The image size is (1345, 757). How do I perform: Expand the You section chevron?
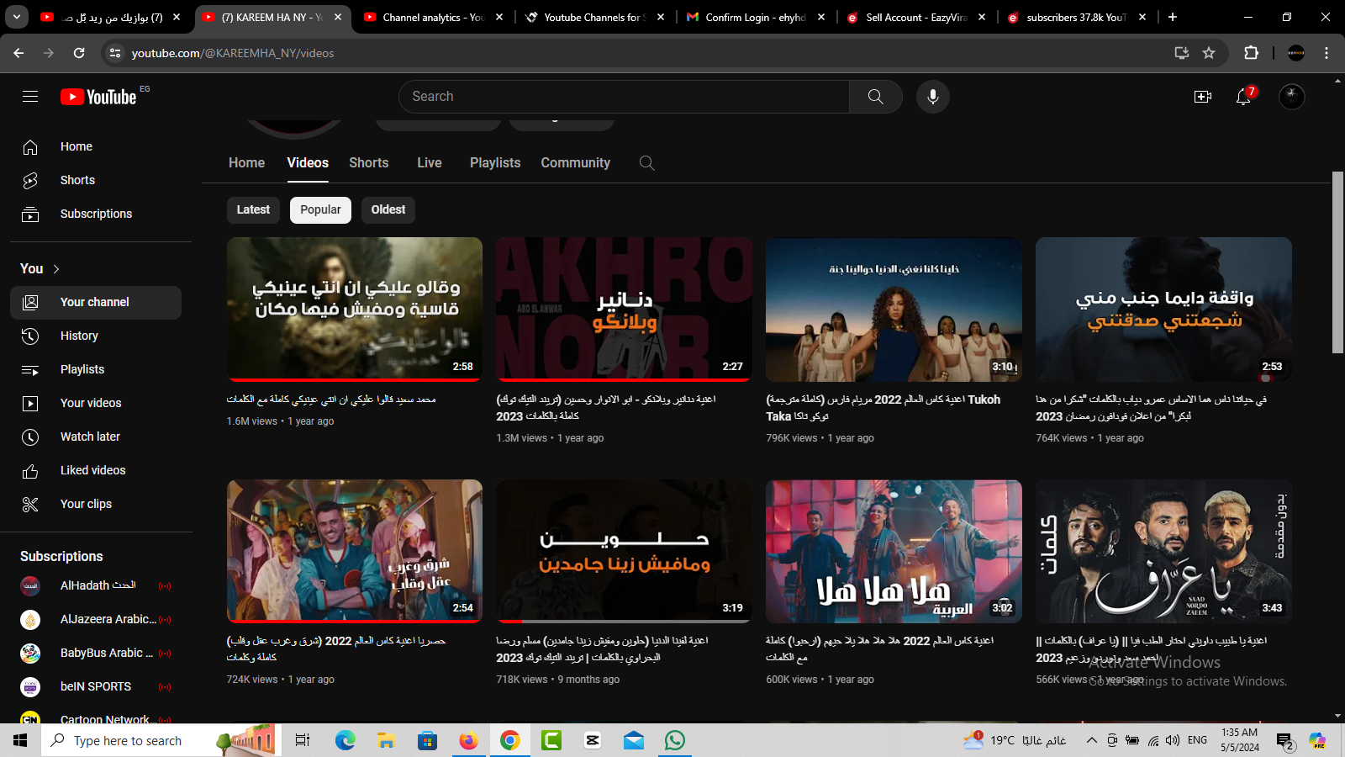coord(56,269)
